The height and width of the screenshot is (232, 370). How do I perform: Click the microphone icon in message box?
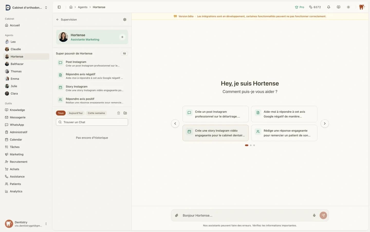(x=314, y=215)
